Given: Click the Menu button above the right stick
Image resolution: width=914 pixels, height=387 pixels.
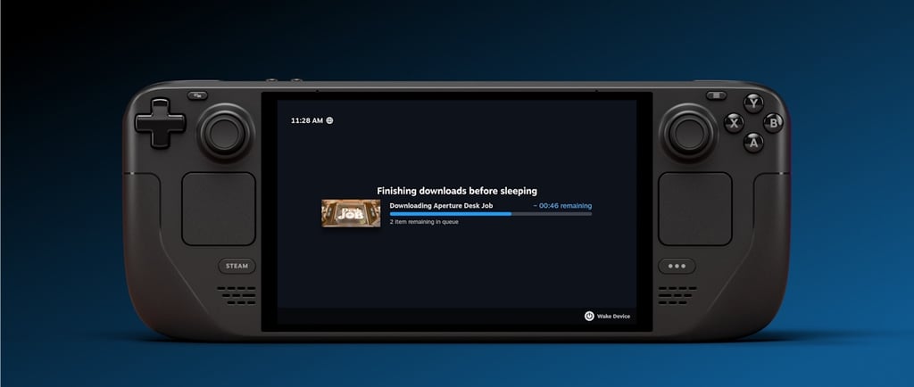Looking at the screenshot, I should [717, 95].
